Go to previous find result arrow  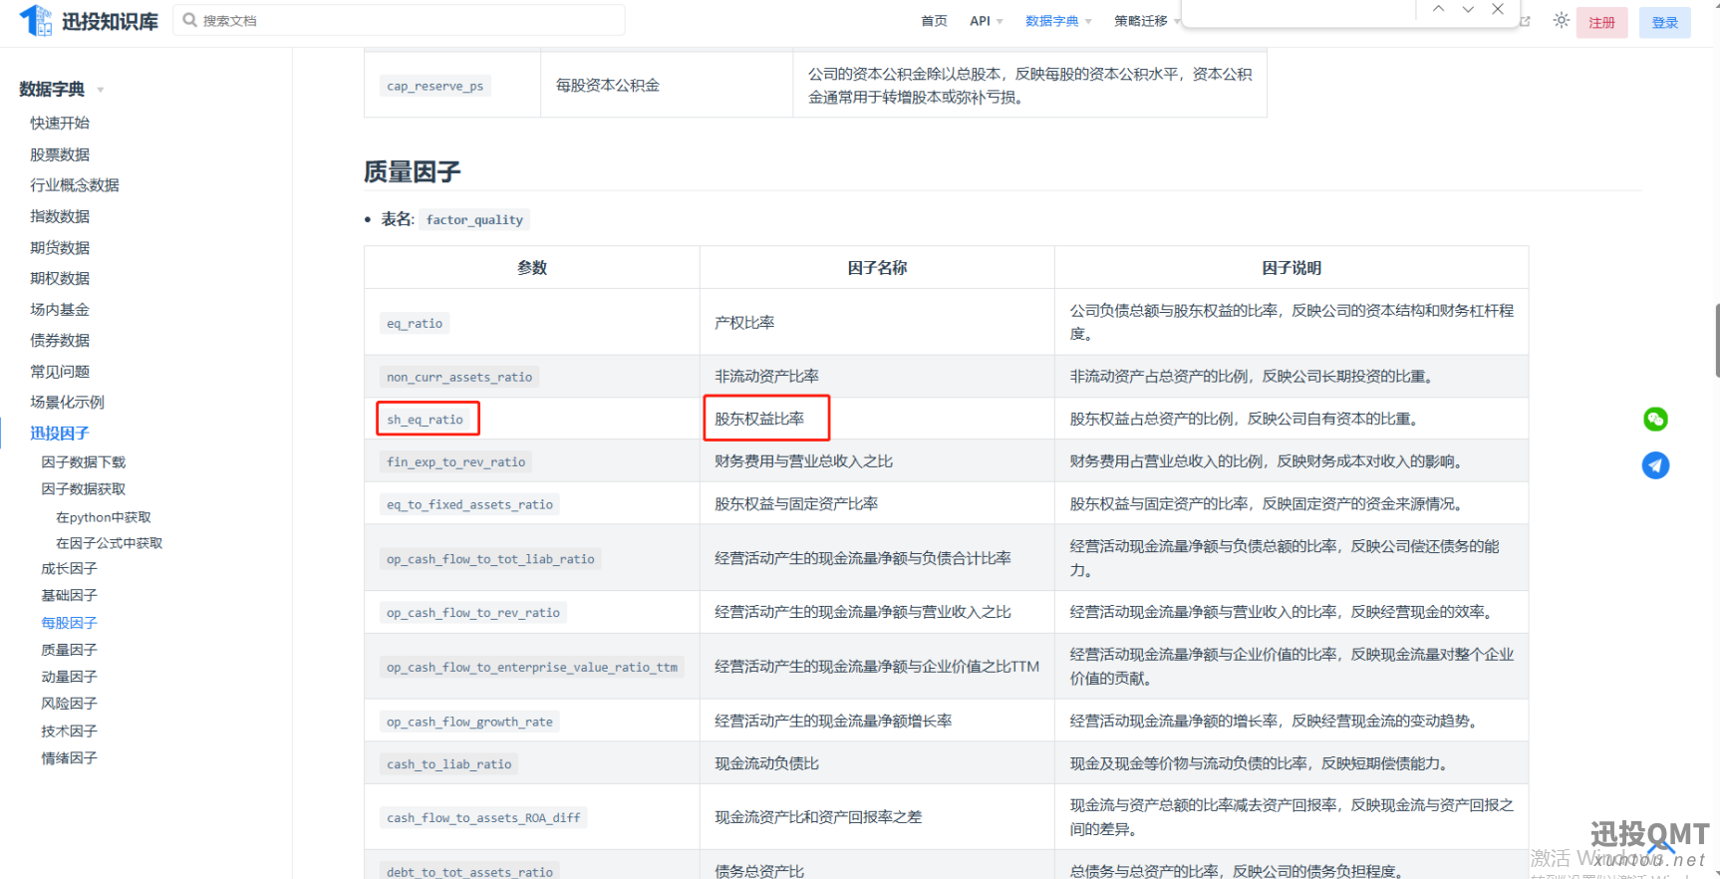tap(1438, 9)
